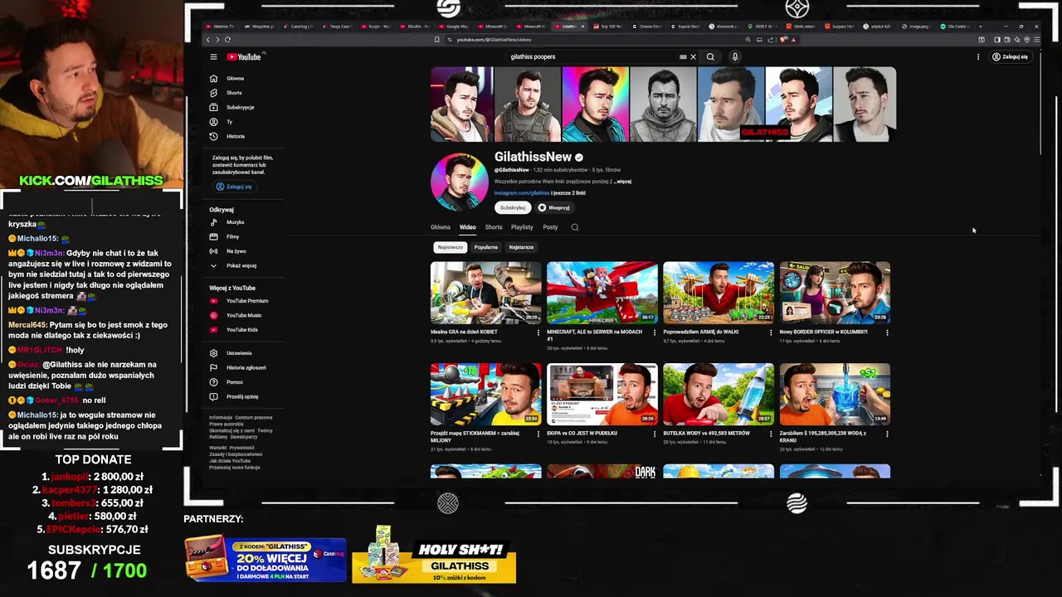This screenshot has width=1062, height=597.
Task: Open instagram.com/gilathiss link
Action: point(522,193)
